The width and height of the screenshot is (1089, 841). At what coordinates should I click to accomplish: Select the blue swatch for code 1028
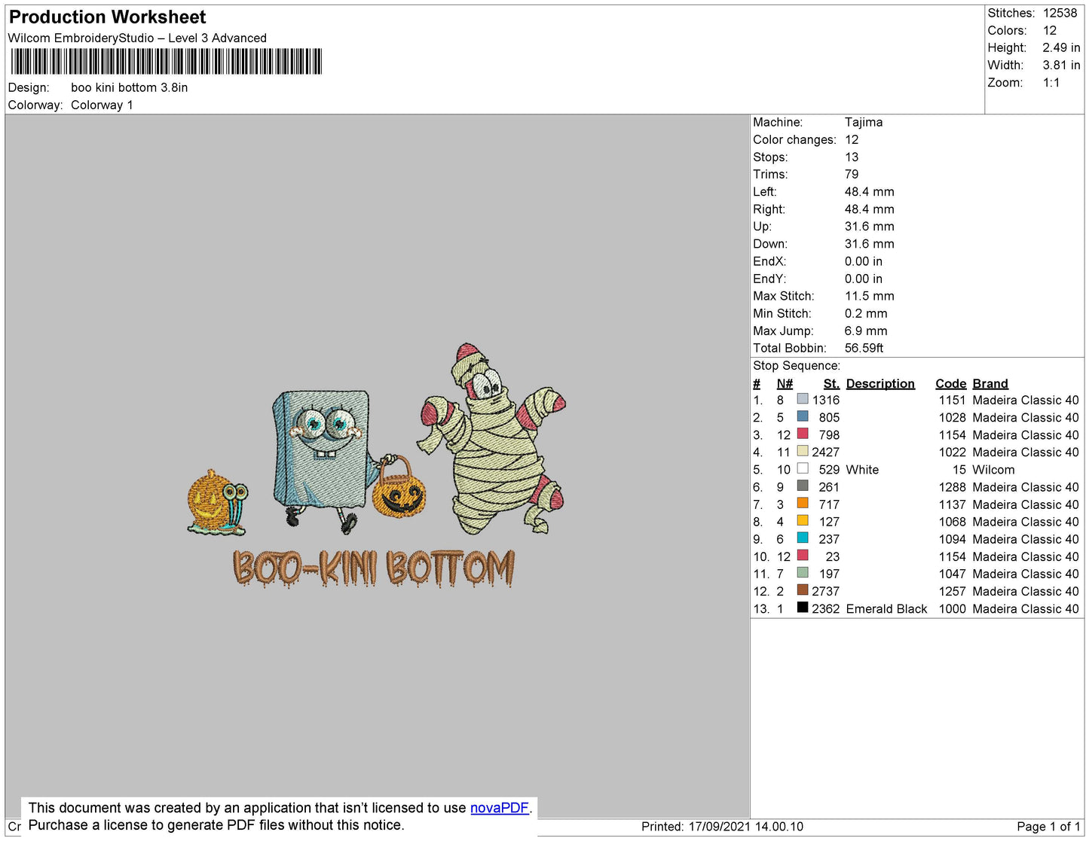803,416
